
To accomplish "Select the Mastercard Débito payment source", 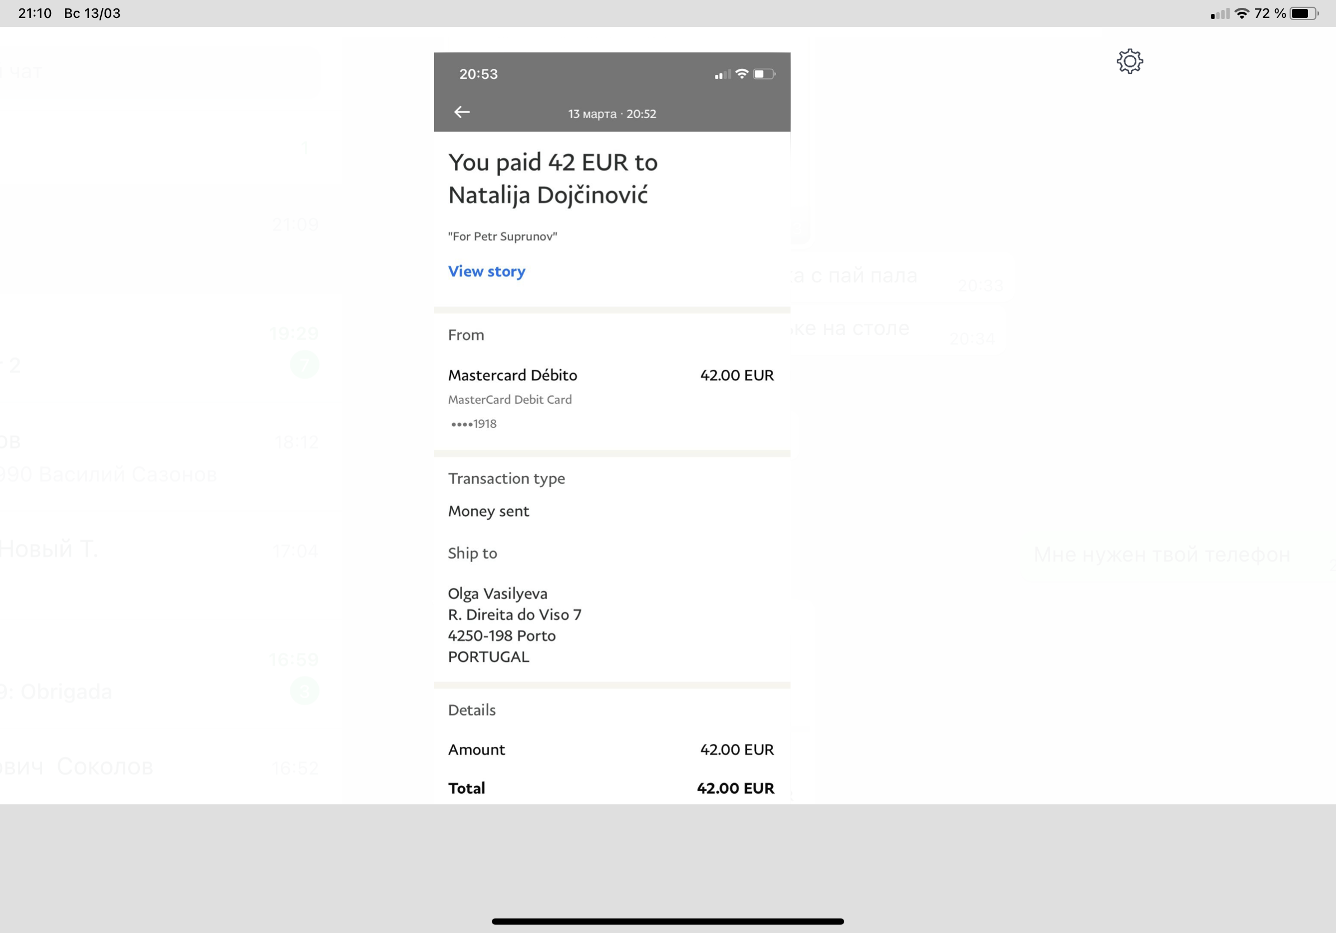I will (512, 375).
